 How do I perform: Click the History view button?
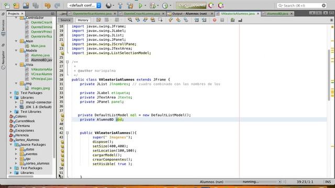[x=83, y=20]
